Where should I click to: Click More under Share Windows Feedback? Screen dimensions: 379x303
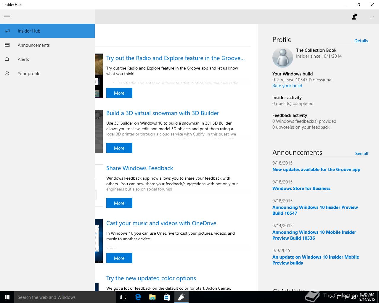click(x=119, y=203)
